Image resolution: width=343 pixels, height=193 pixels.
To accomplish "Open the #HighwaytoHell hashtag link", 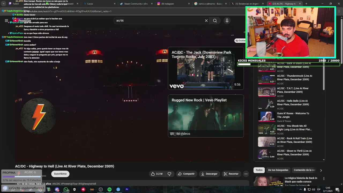I will [x=87, y=184].
